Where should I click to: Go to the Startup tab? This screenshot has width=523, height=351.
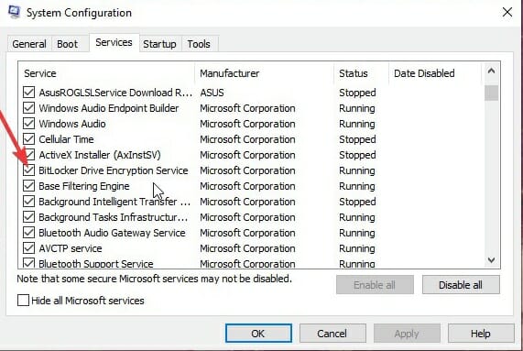coord(159,44)
